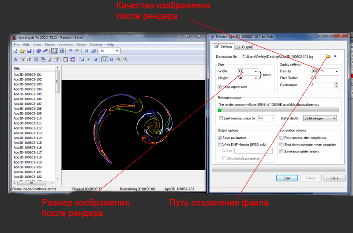This screenshot has width=353, height=233.
Task: Select the zoom out magnifier tool
Action: [125, 60]
